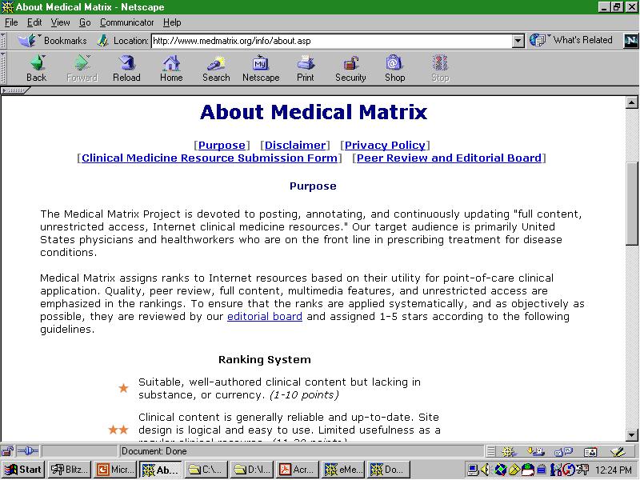Click the editorial board inline link
Viewport: 640px width, 480px height.
pyautogui.click(x=265, y=316)
